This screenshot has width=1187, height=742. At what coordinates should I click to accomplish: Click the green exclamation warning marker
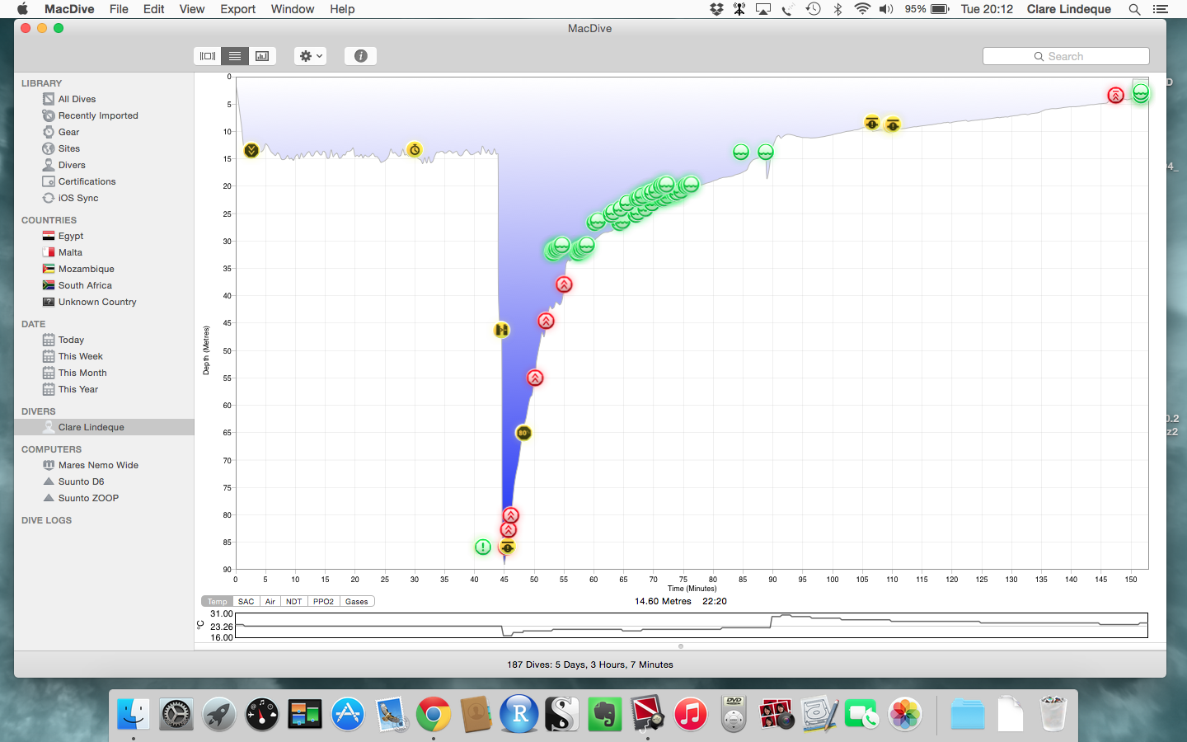click(x=483, y=547)
